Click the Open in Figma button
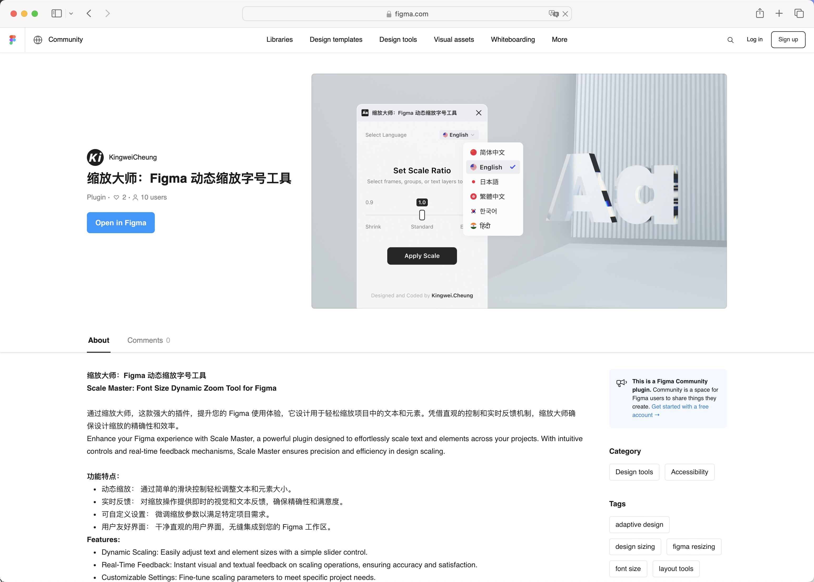 pyautogui.click(x=121, y=223)
